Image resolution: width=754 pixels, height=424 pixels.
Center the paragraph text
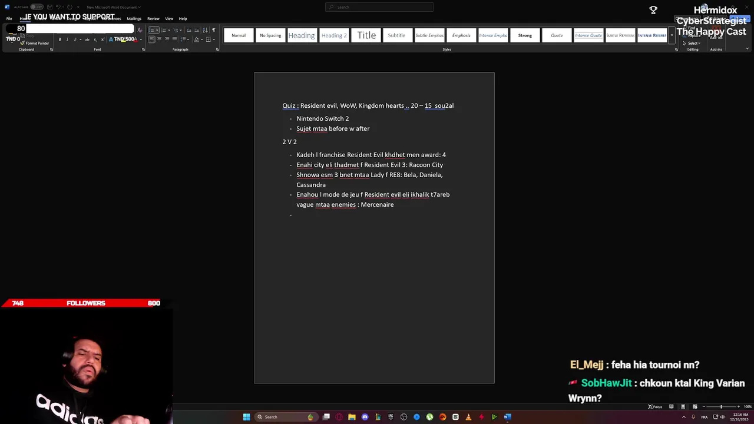point(159,39)
